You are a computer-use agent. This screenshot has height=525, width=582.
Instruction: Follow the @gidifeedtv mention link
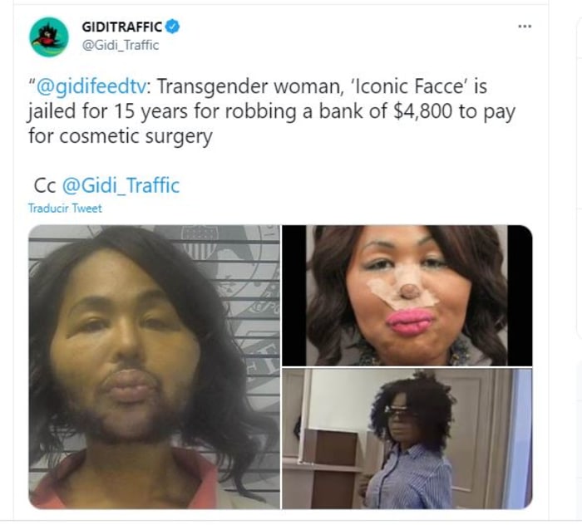pos(91,86)
